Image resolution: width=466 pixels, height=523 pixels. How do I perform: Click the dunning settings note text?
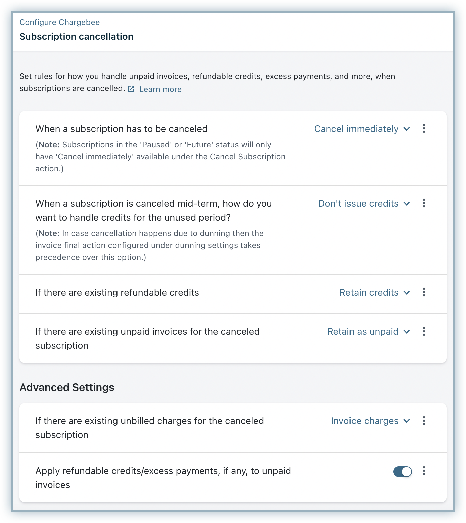click(x=150, y=245)
